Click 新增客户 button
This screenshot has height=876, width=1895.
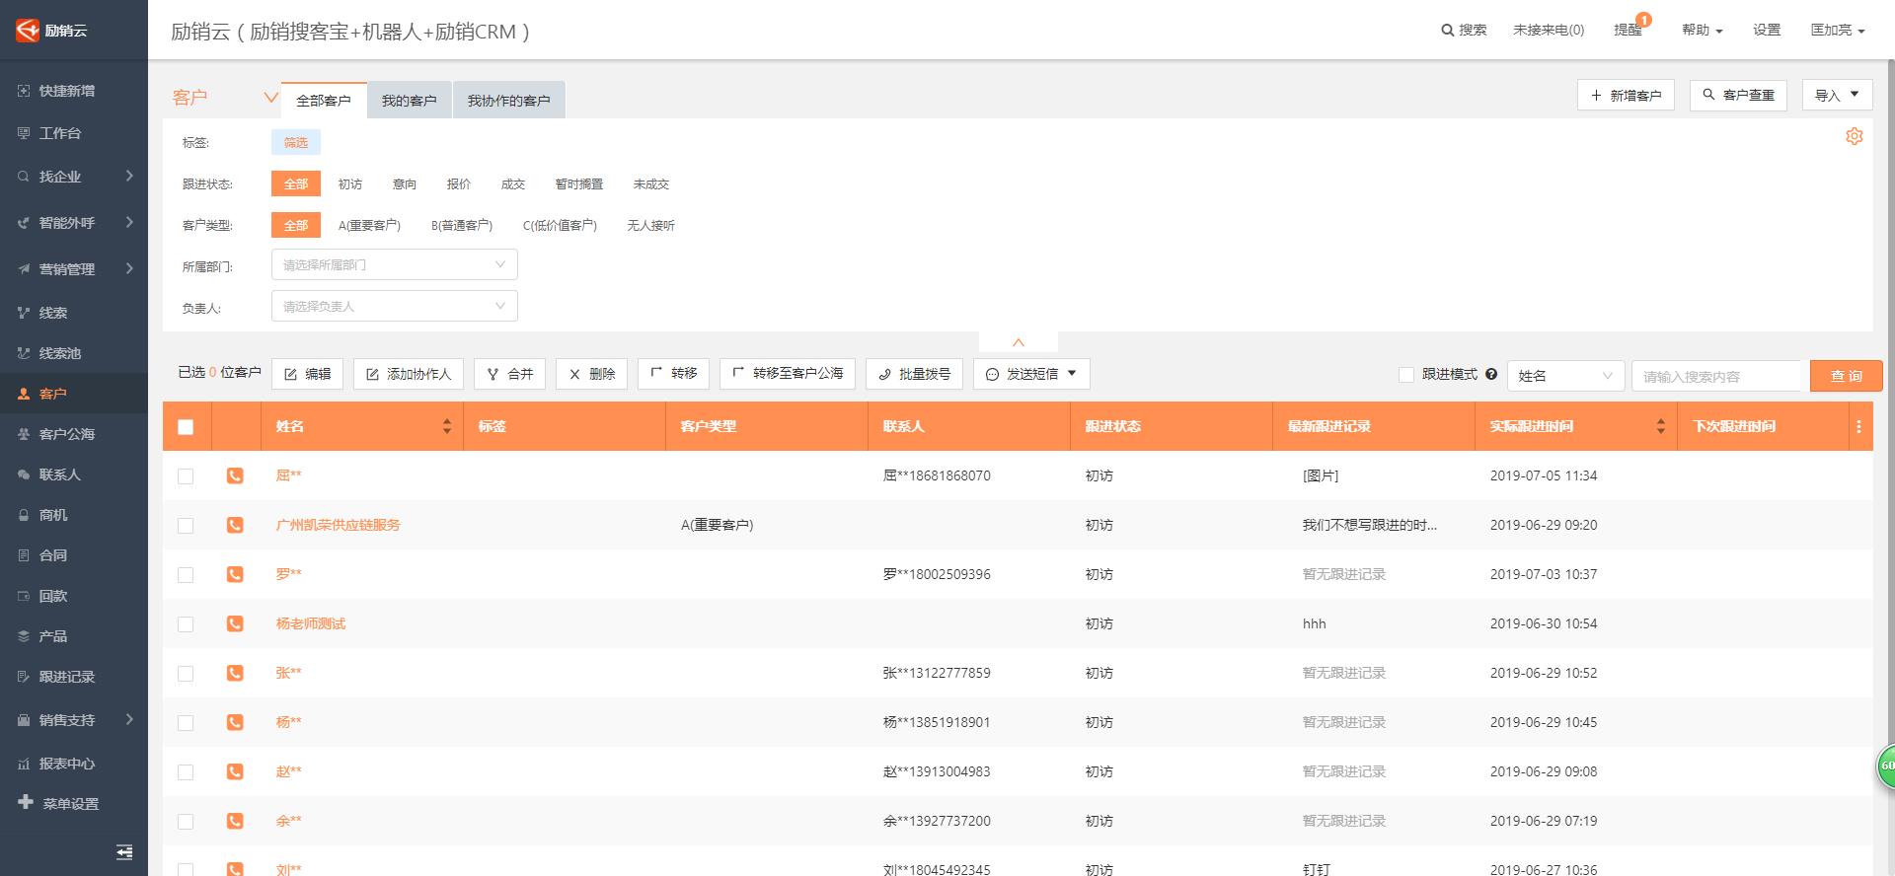pos(1626,95)
